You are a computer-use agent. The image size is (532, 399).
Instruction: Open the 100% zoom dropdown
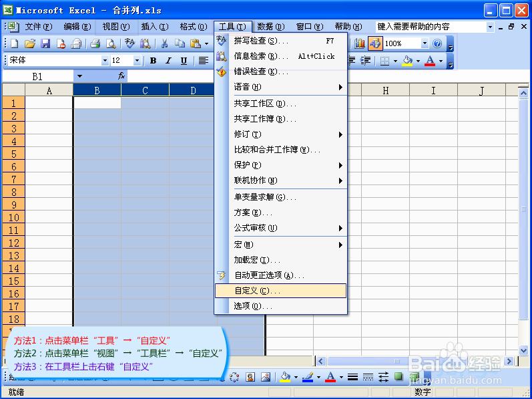425,43
